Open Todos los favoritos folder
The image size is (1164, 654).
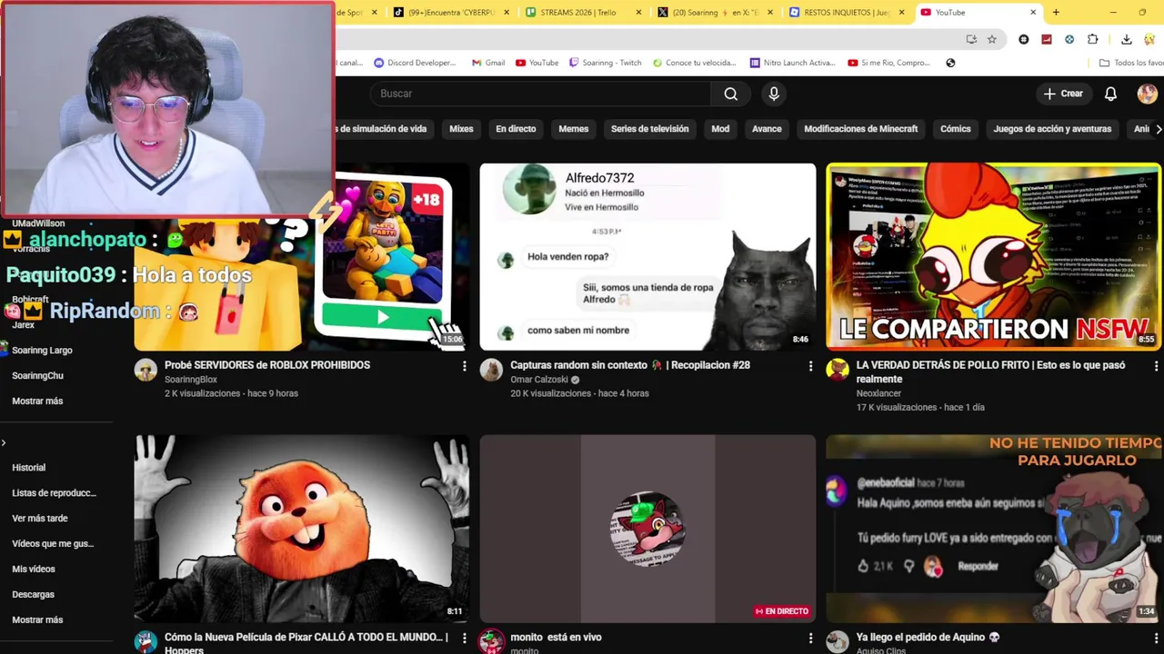(1130, 63)
